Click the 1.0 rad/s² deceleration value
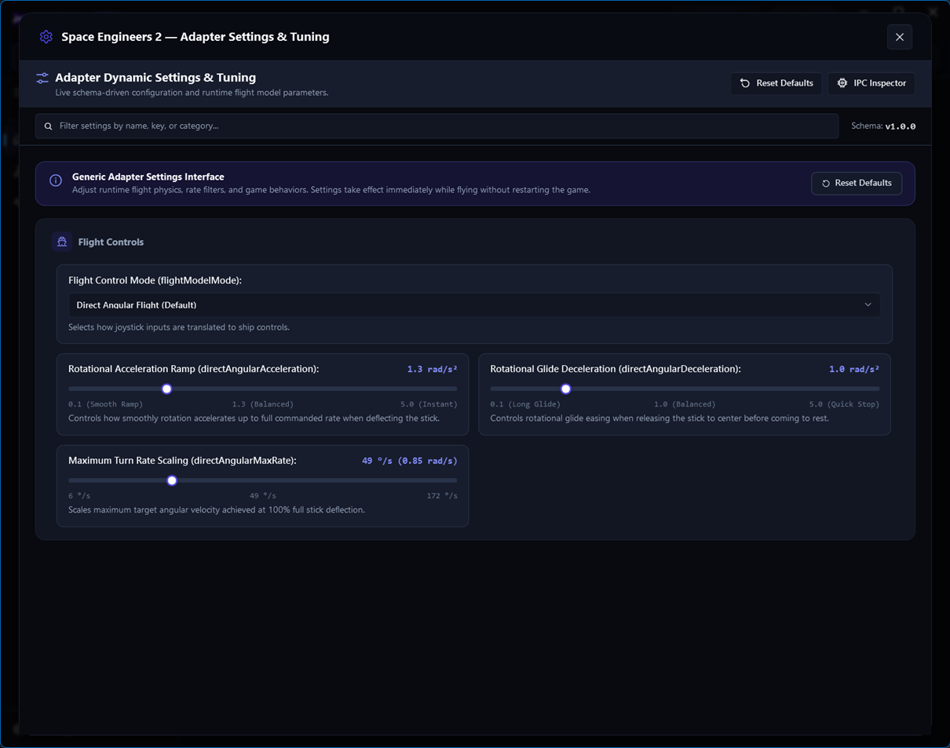Screen dimensions: 950x748 (854, 369)
